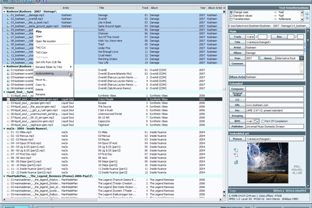
Task: Click the add picture icon beside the cover art
Action: click(x=236, y=150)
